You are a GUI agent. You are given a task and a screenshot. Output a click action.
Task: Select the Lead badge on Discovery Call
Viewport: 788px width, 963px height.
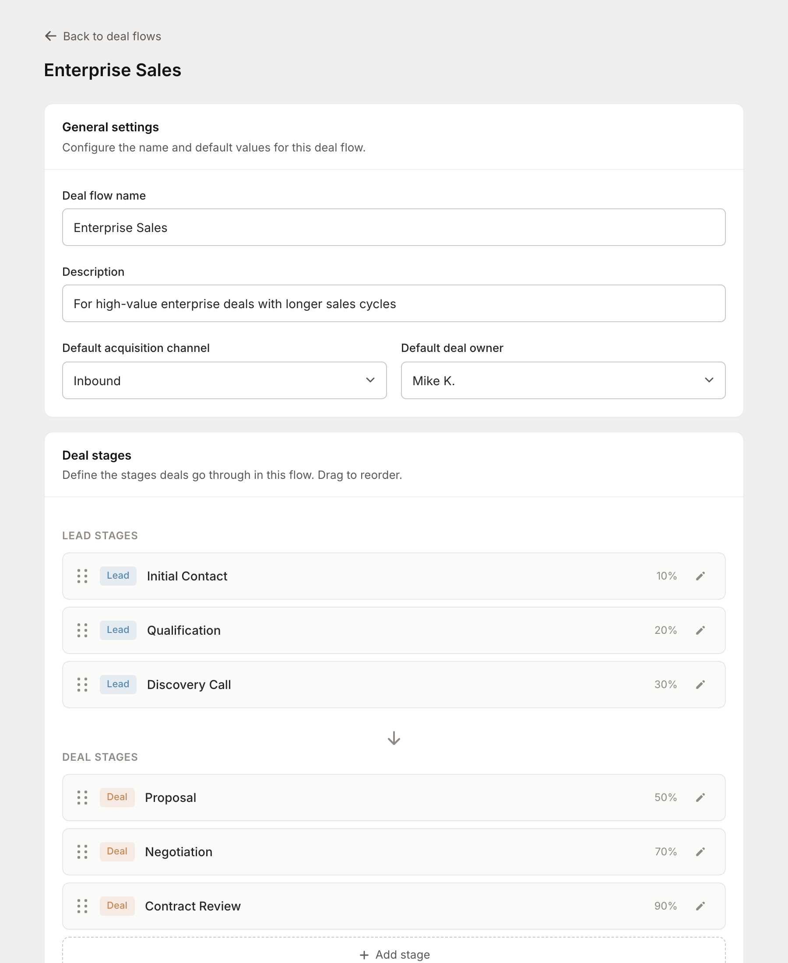point(118,684)
